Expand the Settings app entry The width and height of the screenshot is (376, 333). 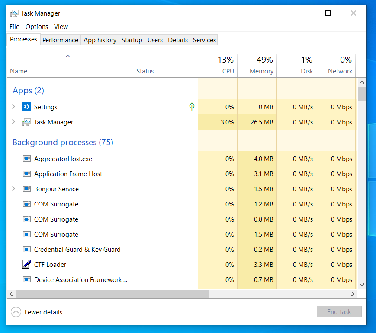point(14,107)
